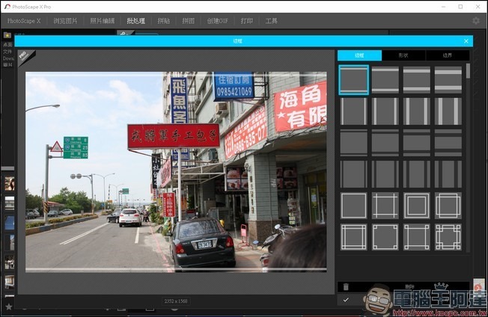Open the settings gear icon

[x=476, y=21]
